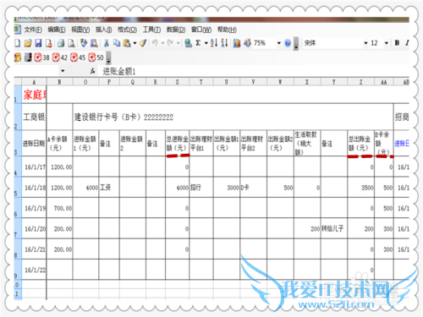
Task: Click the AutoSum sigma icon
Action: click(x=198, y=43)
